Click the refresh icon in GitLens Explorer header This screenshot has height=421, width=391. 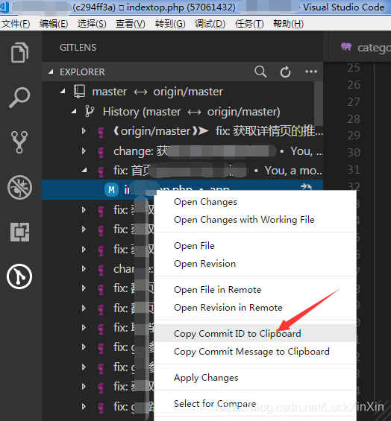pos(285,72)
